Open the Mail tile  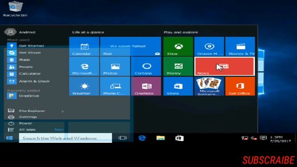coord(130,46)
